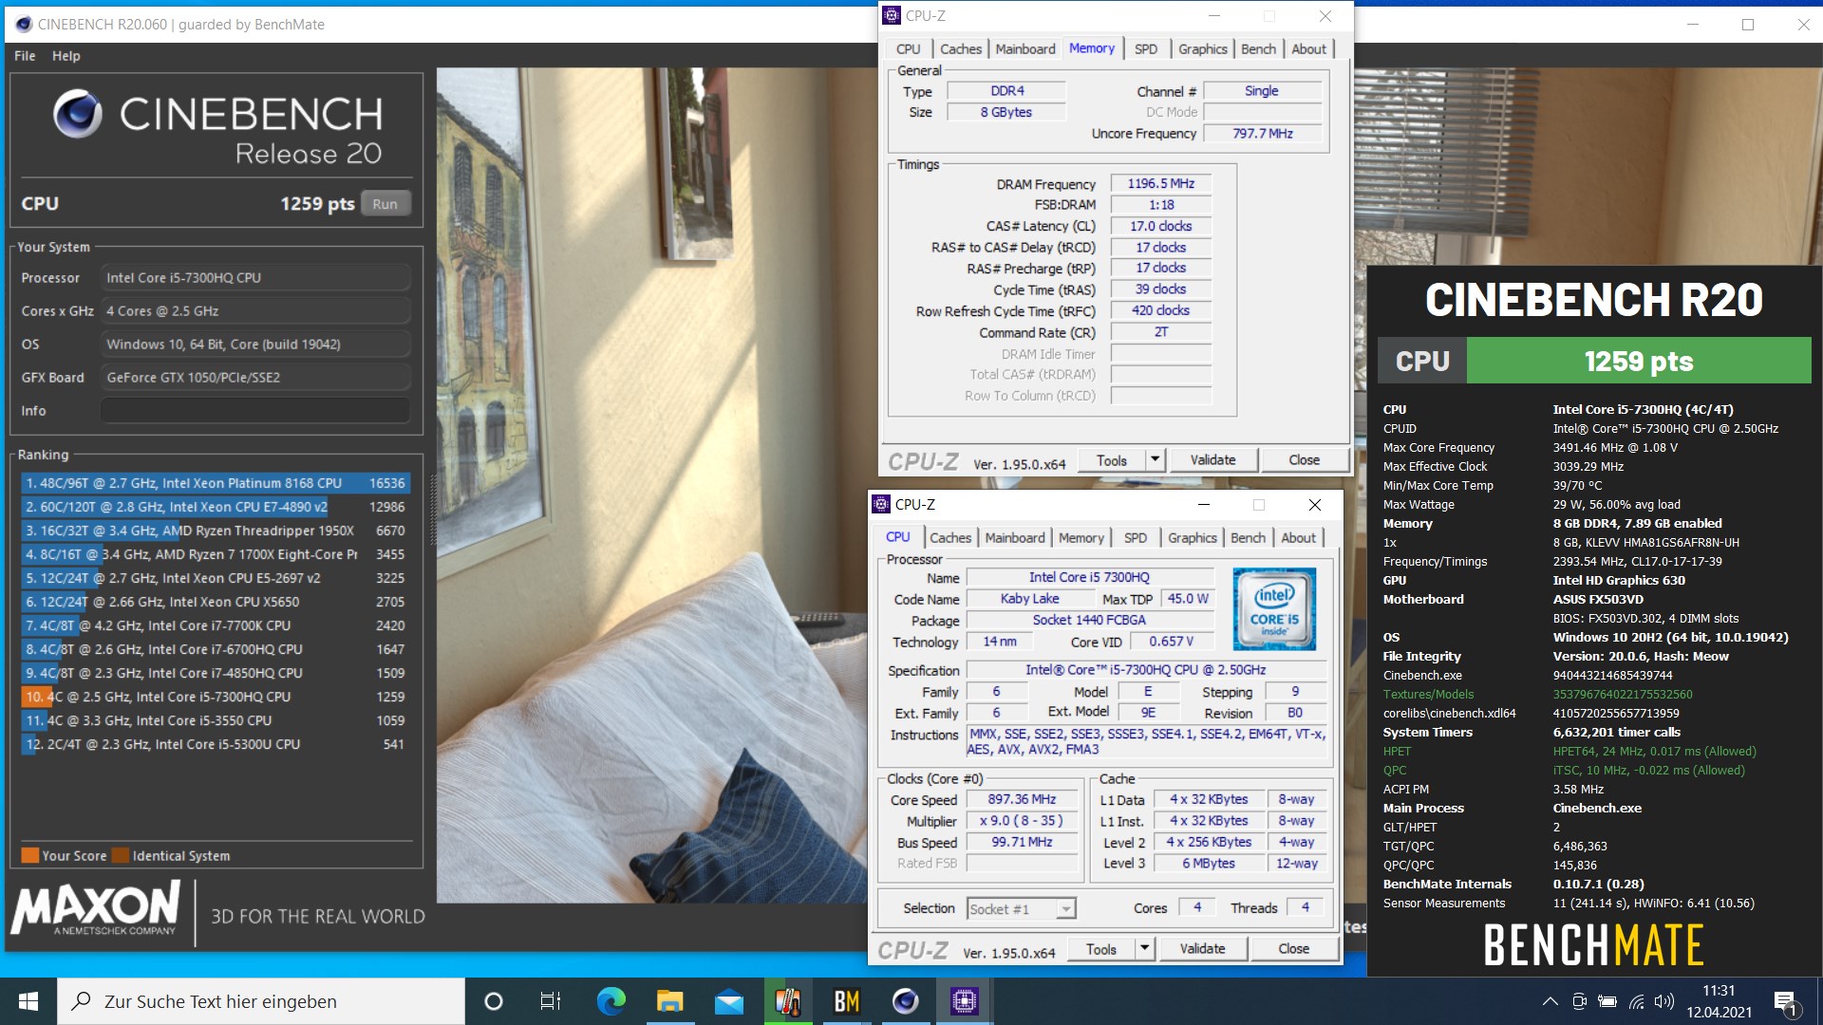Select the Xeon Platinum 8168 ranking row
Image resolution: width=1823 pixels, height=1025 pixels.
(216, 483)
